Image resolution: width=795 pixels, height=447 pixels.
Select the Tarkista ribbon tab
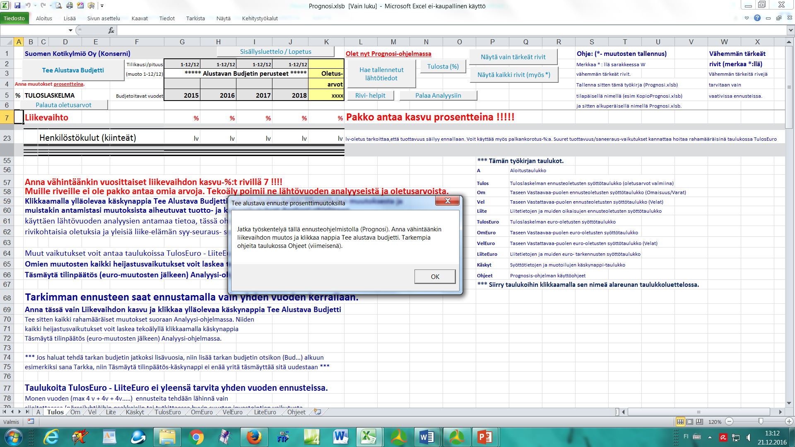pyautogui.click(x=195, y=18)
